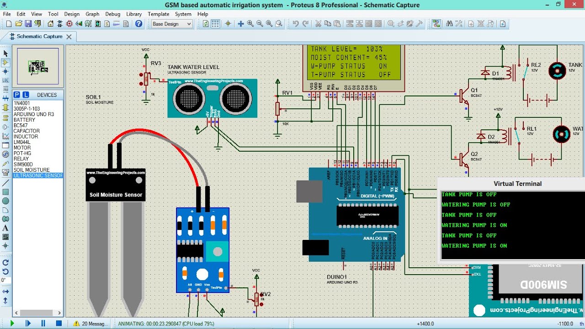Paste from clipboard with the toolbar icon
Viewport: 585px width, 329px height.
click(337, 24)
